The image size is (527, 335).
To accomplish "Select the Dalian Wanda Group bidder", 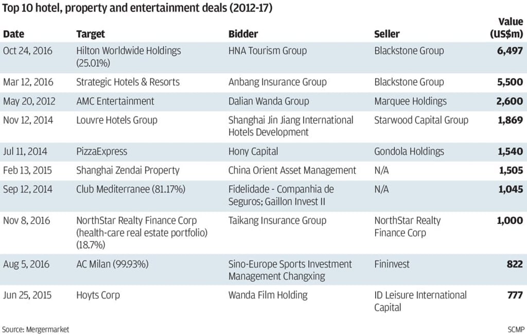I will click(269, 101).
